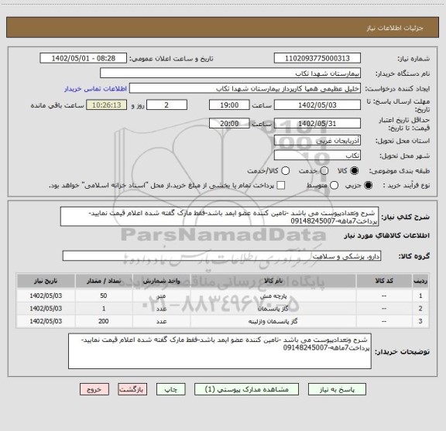The height and width of the screenshot is (431, 446).
Task: Click the quantity 200 cell
Action: (x=104, y=321)
